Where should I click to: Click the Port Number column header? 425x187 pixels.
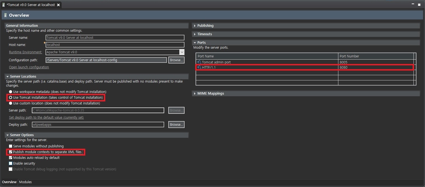pyautogui.click(x=376, y=56)
